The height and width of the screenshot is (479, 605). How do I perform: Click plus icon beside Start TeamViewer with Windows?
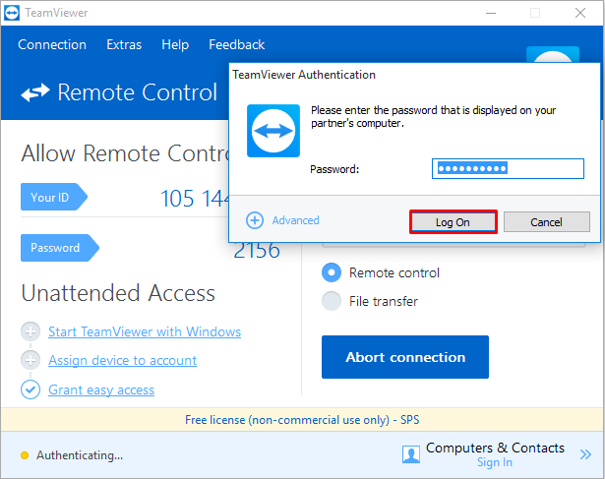point(30,331)
